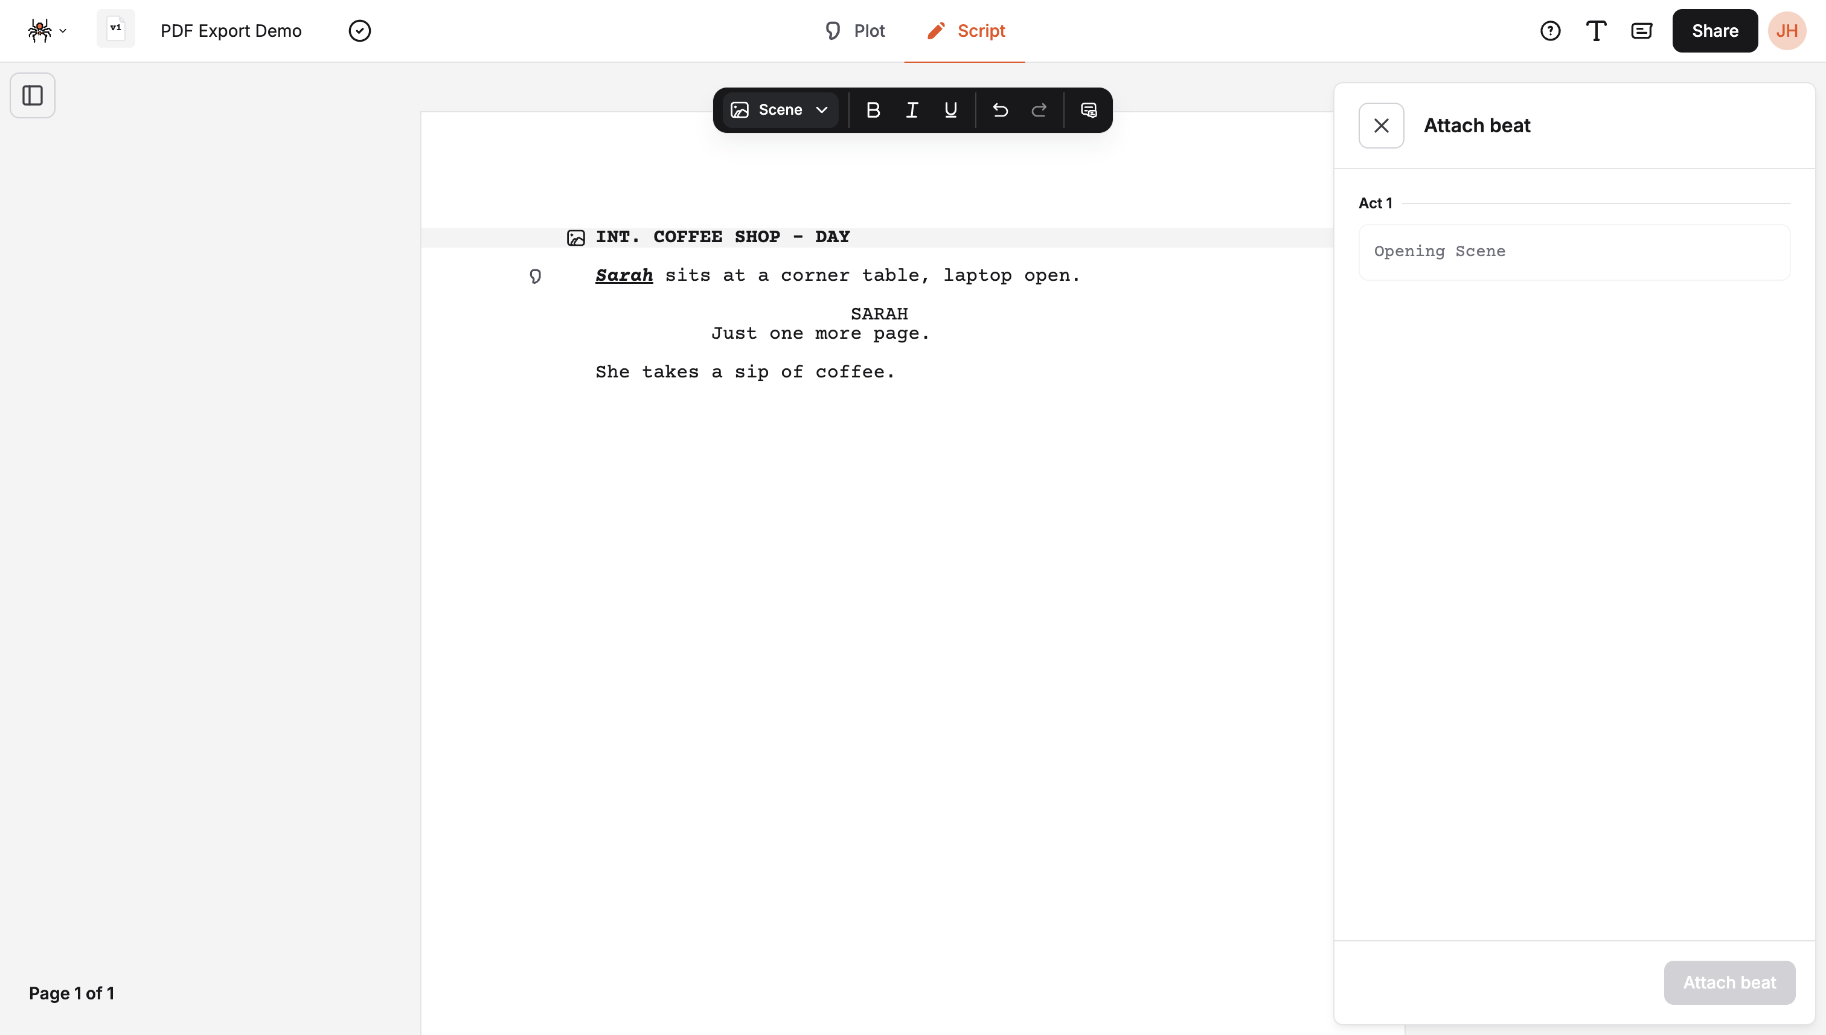This screenshot has height=1035, width=1826.
Task: Switch to the Plot tab
Action: [854, 31]
